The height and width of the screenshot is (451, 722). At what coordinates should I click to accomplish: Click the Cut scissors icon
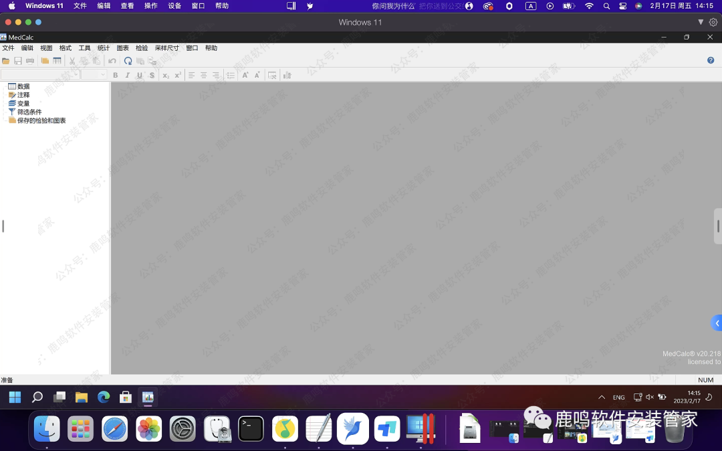coord(72,61)
